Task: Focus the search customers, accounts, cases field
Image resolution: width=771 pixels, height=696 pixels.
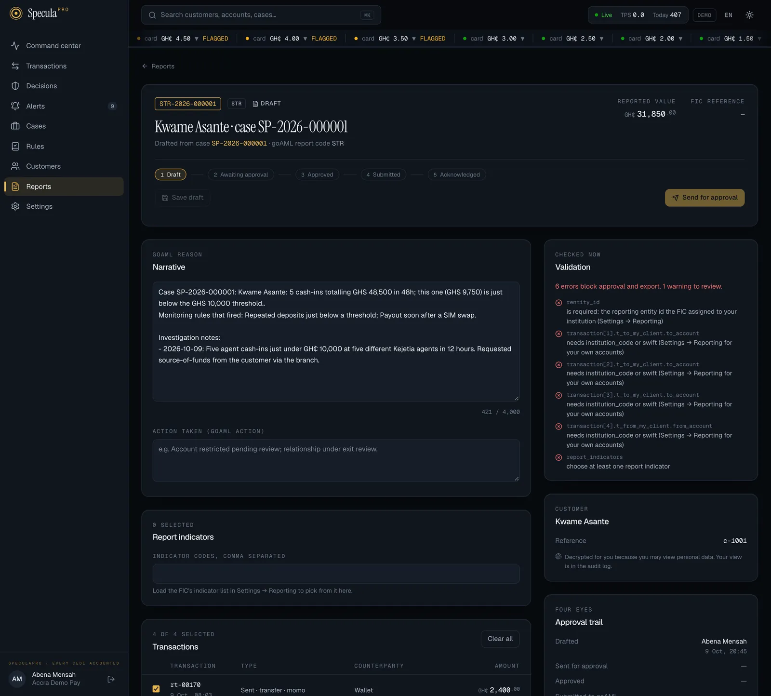Action: pos(261,15)
